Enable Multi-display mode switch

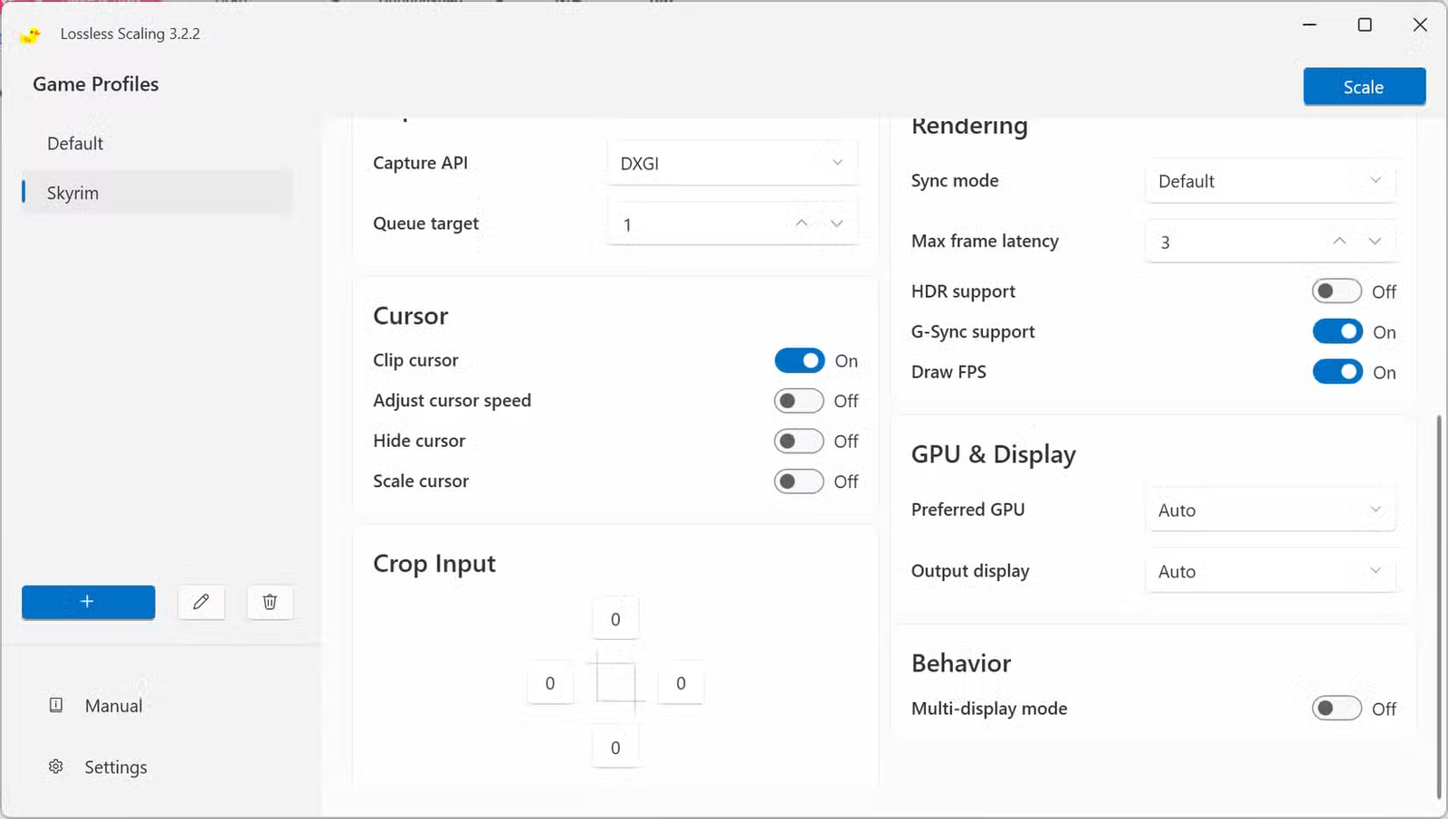1337,709
